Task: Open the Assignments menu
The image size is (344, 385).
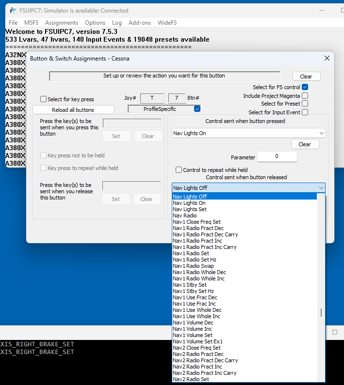Action: click(62, 23)
